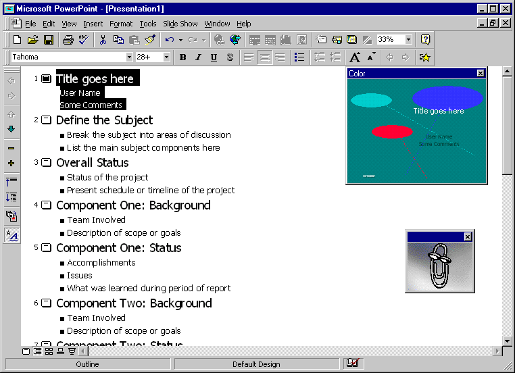Start Slide Show view button
Screen dimensions: 515x373
72,351
